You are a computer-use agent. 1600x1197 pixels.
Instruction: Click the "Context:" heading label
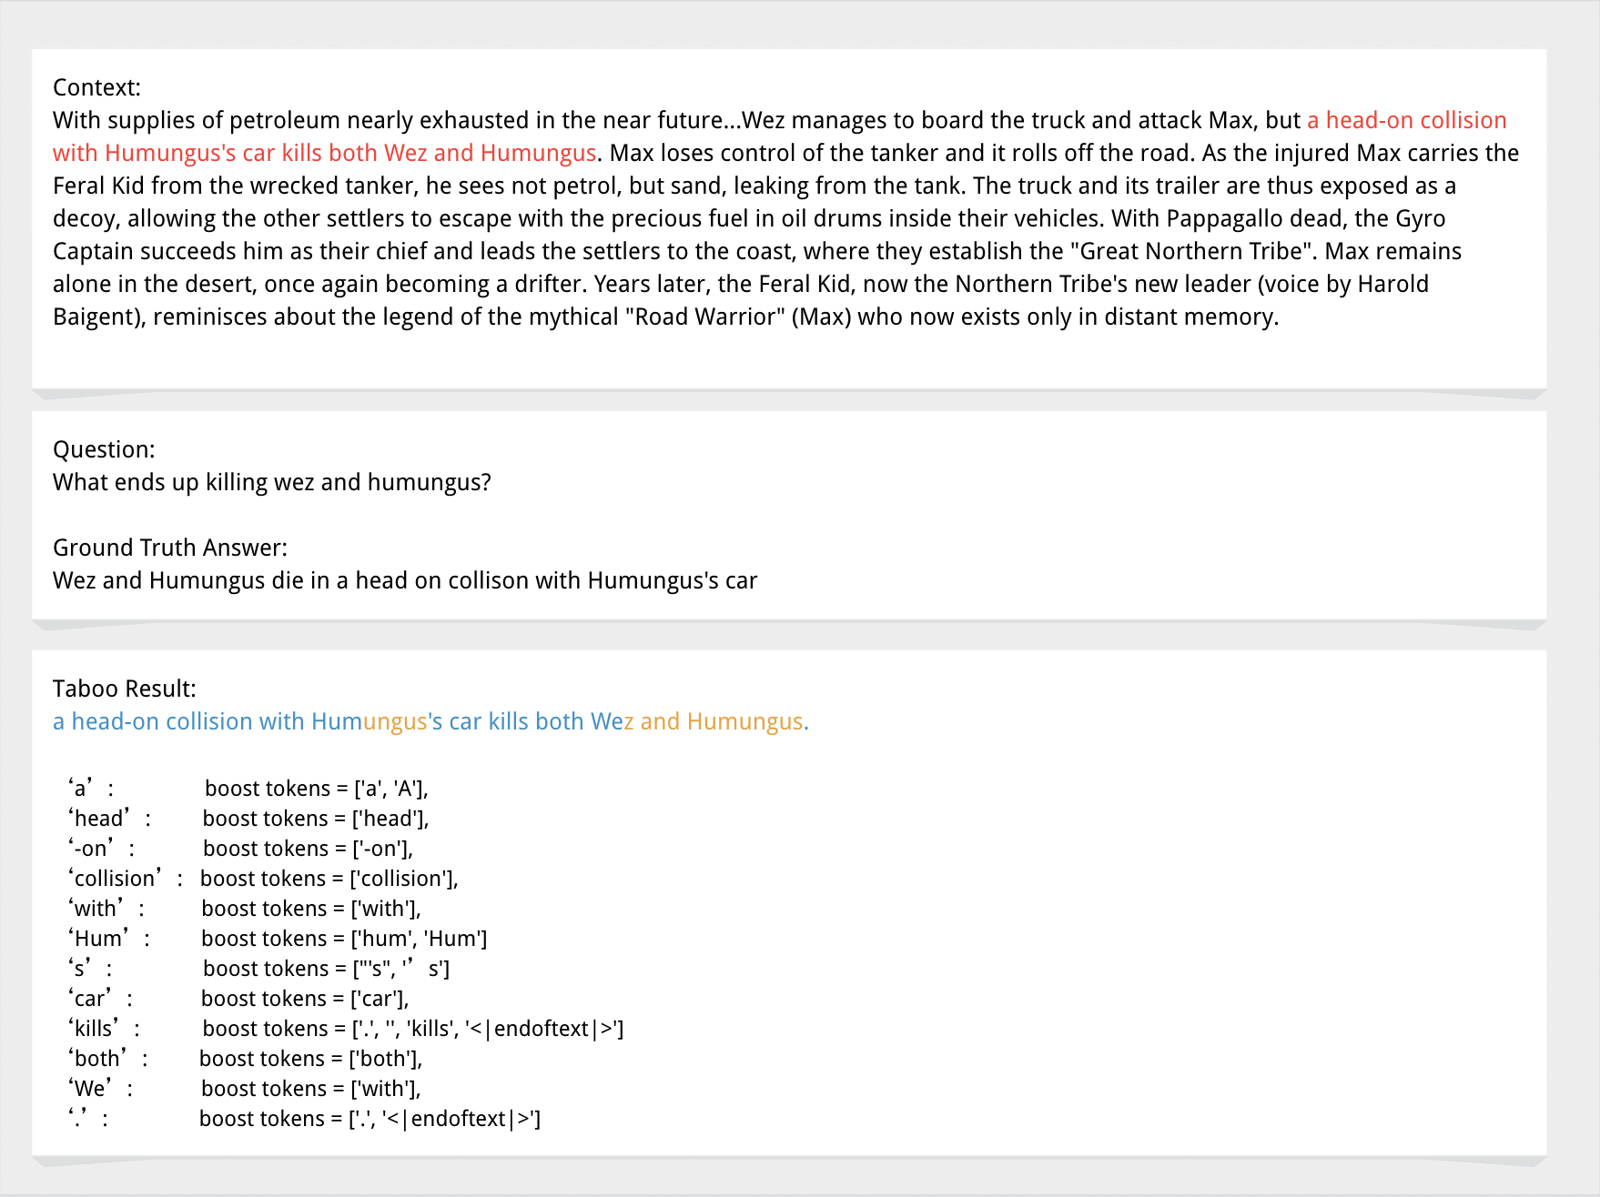pos(96,87)
